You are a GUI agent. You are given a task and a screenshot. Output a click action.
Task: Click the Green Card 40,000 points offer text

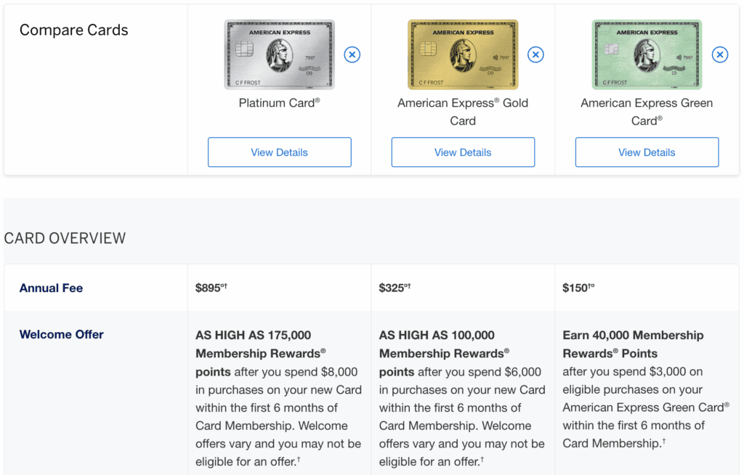[633, 344]
